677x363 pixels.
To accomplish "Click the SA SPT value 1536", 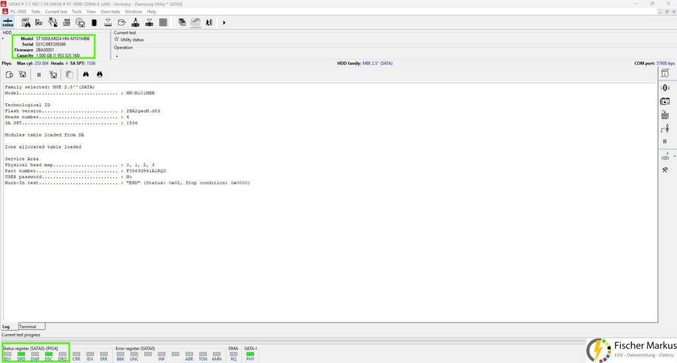I will tap(91, 63).
